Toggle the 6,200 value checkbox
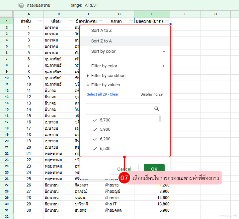This screenshot has height=219, width=239. coord(95,139)
